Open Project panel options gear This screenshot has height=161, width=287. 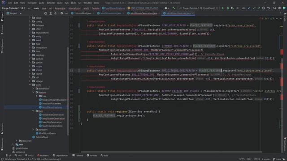coord(62,13)
